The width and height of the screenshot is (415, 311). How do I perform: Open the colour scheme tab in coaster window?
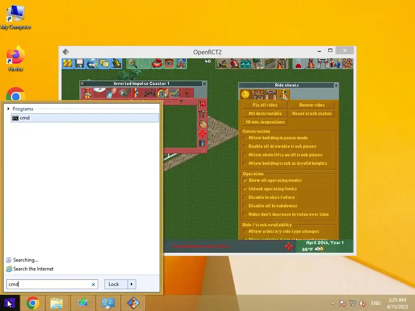137,94
